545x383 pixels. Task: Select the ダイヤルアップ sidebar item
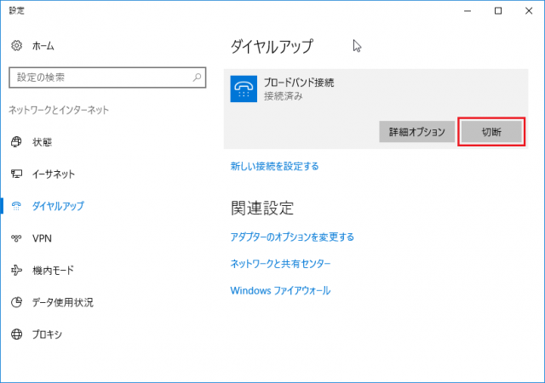coord(58,206)
